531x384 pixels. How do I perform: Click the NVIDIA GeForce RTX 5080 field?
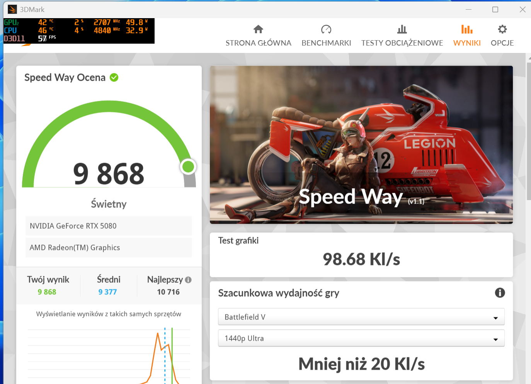tap(109, 226)
